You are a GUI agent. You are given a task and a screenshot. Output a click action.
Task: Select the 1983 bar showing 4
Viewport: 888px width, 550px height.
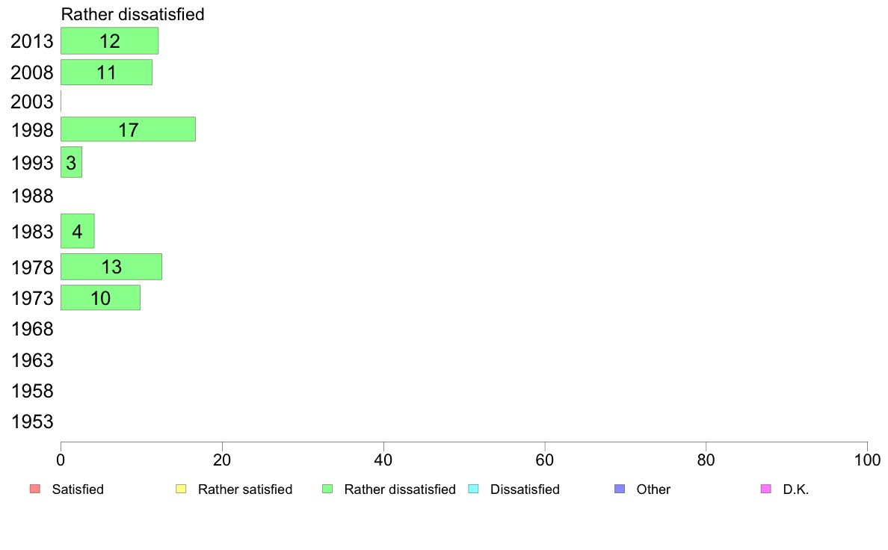pos(78,231)
